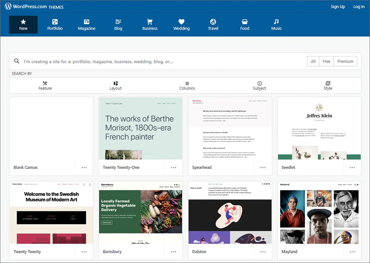Screen dimensions: 370x263
Task: Expand the Layout search filter
Action: click(115, 86)
